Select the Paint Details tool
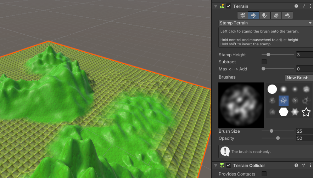 276,15
